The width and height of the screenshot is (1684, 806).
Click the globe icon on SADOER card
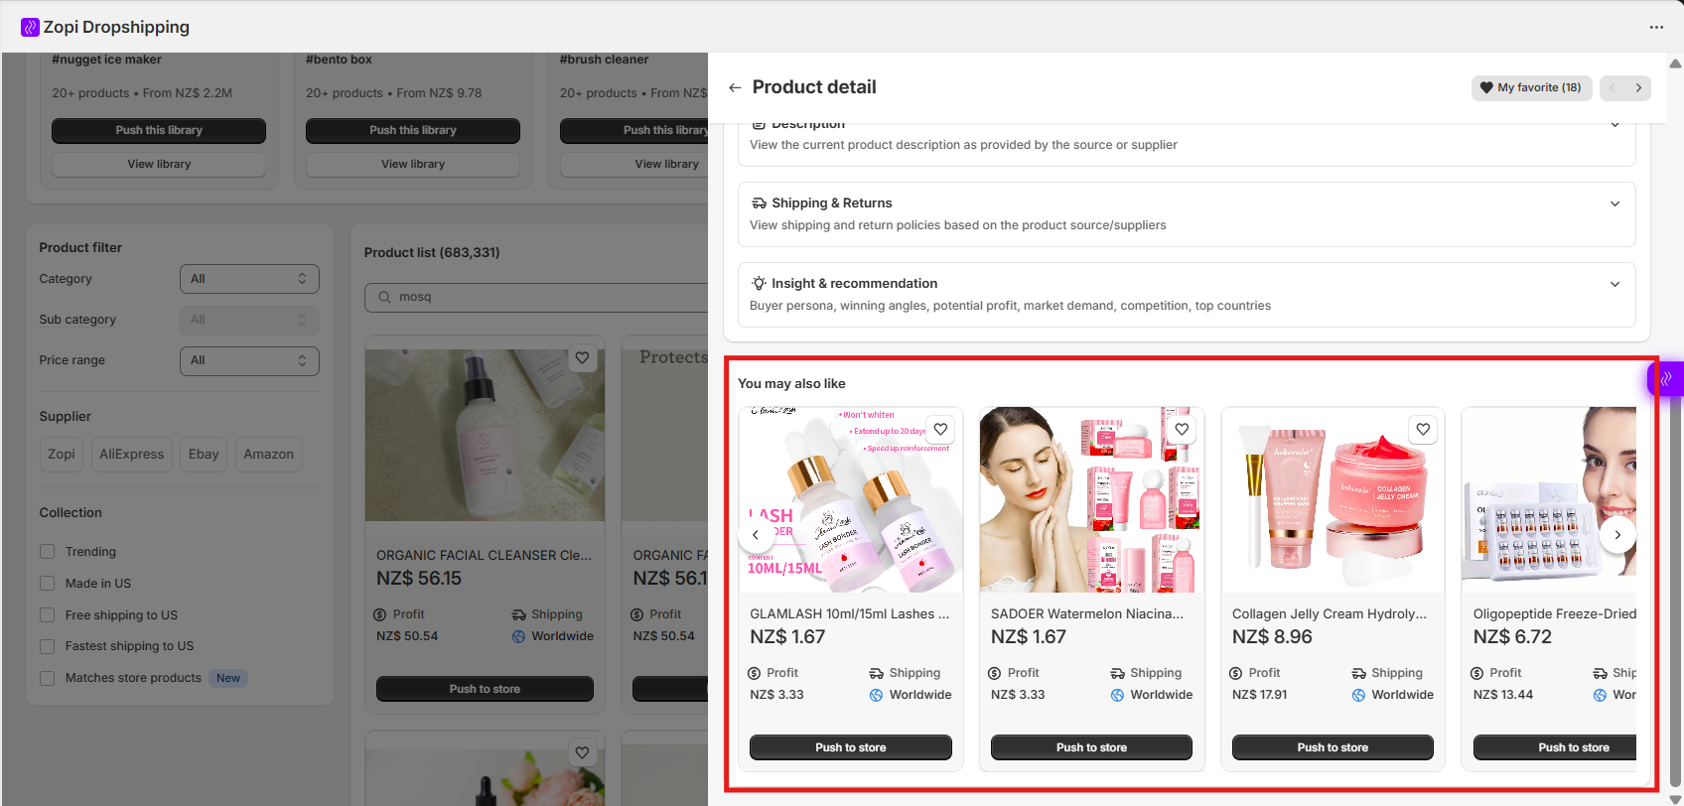(x=1117, y=695)
